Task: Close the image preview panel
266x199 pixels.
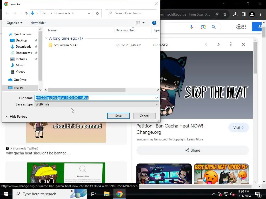Action: click(x=243, y=44)
